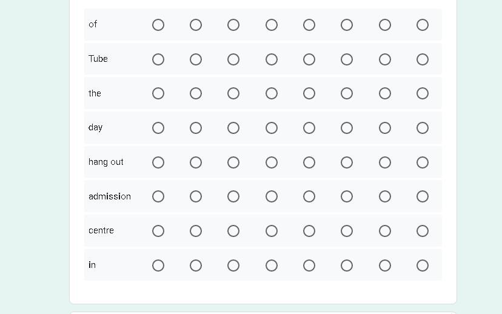Select the first option in the 'day' row
The height and width of the screenshot is (314, 502).
click(158, 128)
